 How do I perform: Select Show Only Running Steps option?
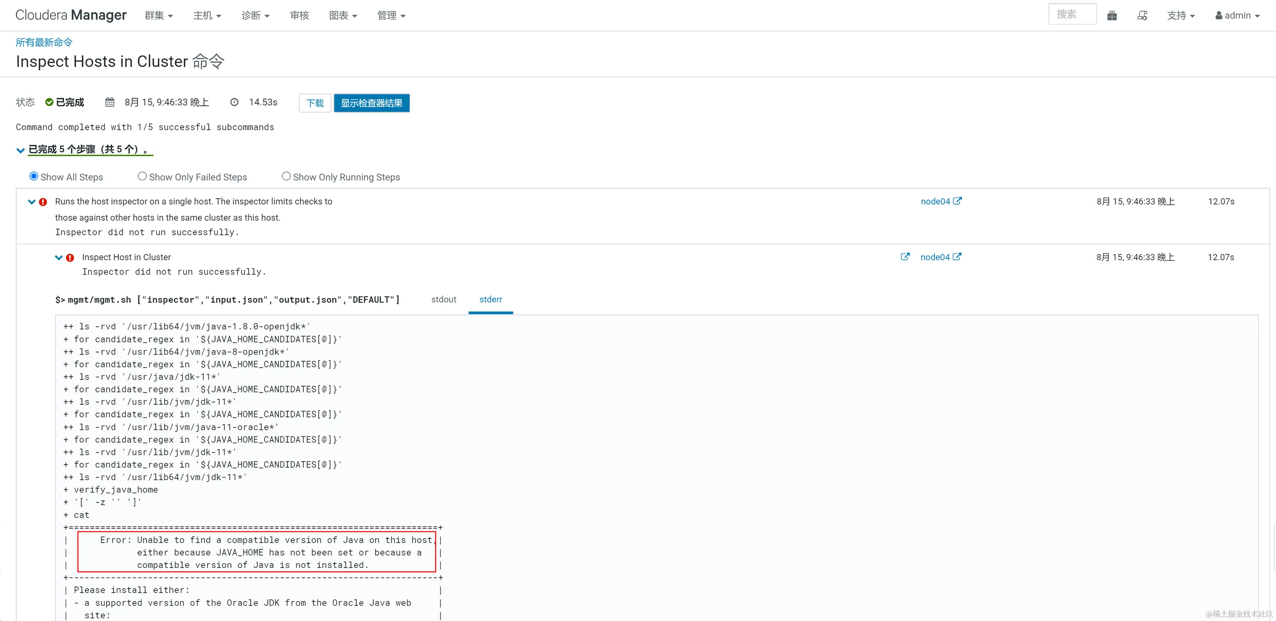[286, 176]
